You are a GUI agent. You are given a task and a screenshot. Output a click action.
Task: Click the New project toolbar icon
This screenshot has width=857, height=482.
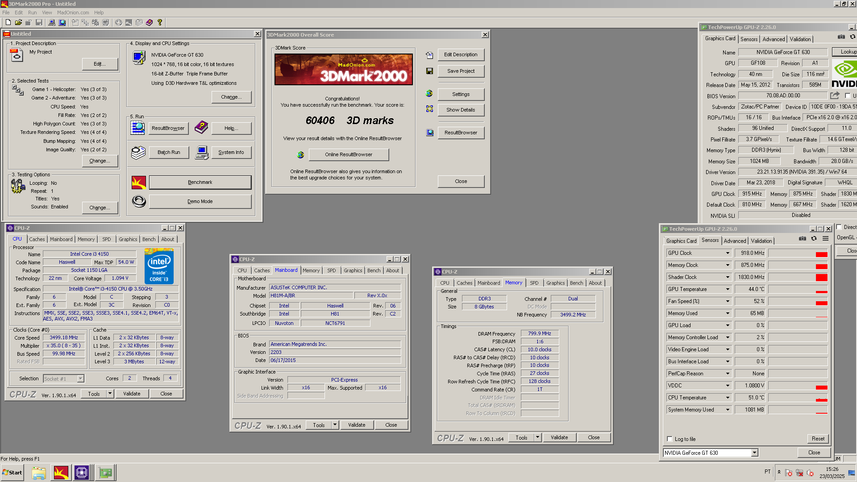click(8, 22)
